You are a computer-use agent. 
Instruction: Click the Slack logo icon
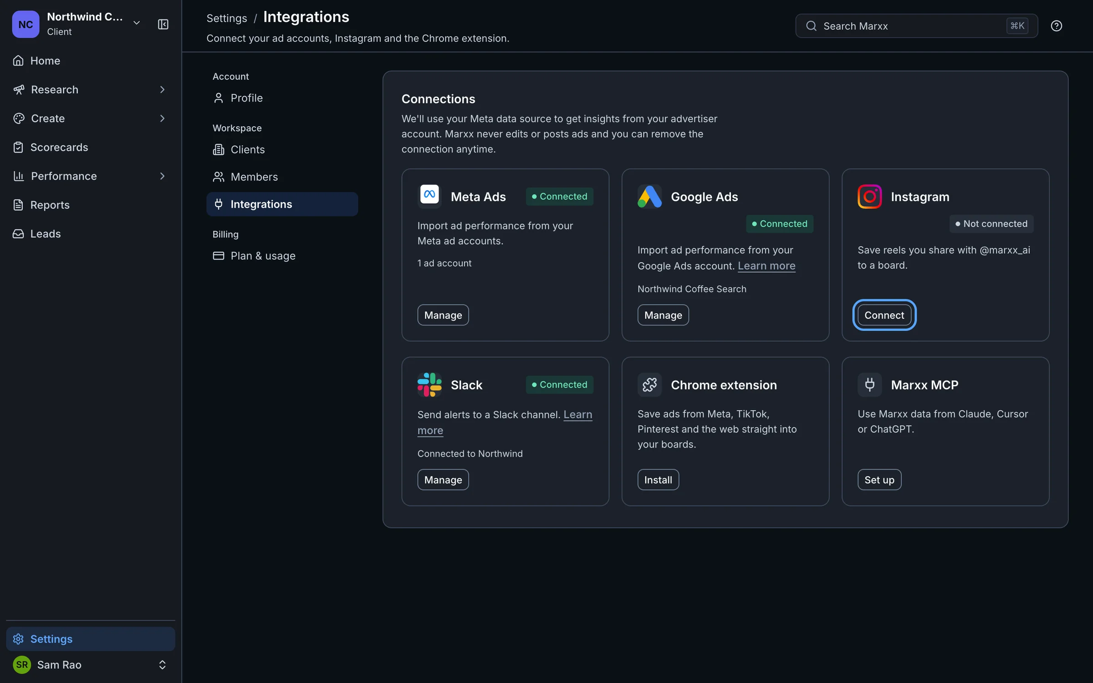pos(429,385)
